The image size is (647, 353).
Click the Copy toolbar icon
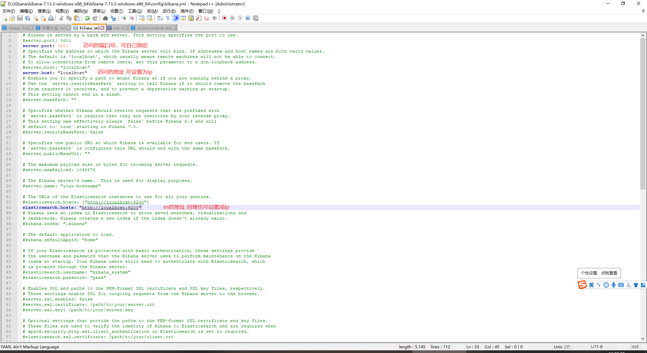(69, 18)
